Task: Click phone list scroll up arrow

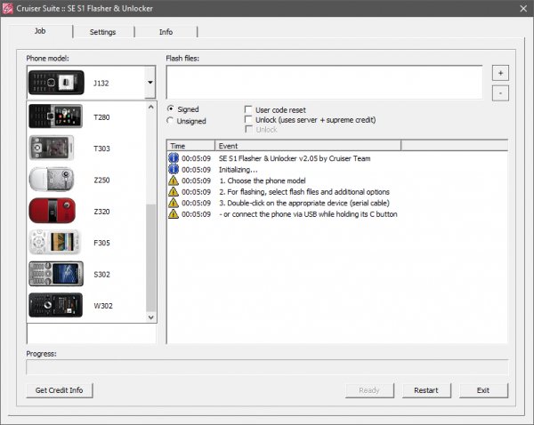Action: [151, 108]
